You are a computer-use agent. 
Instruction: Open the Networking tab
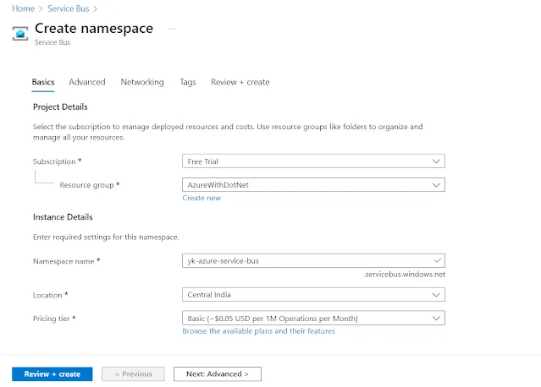click(x=142, y=82)
